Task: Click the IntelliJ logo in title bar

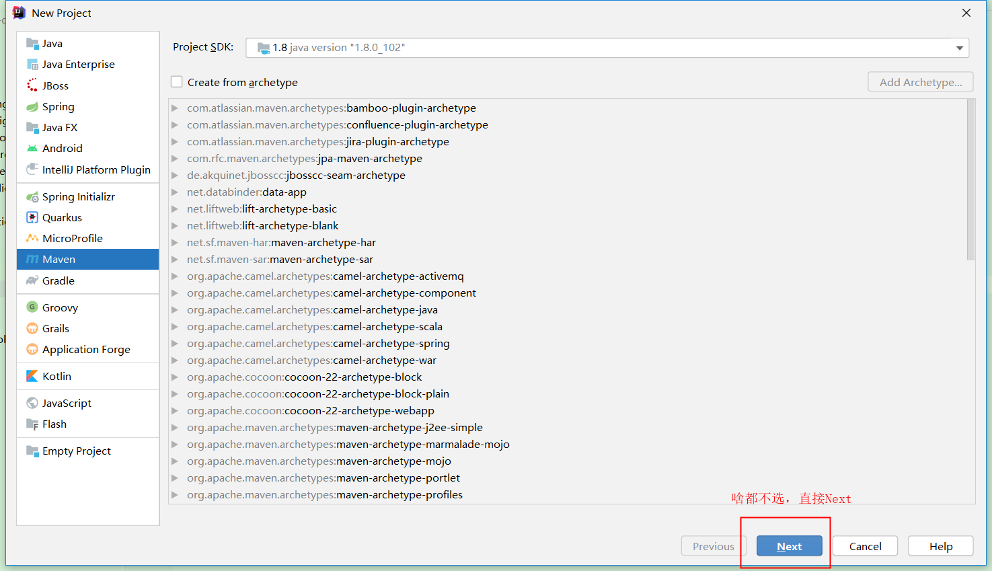Action: 19,13
